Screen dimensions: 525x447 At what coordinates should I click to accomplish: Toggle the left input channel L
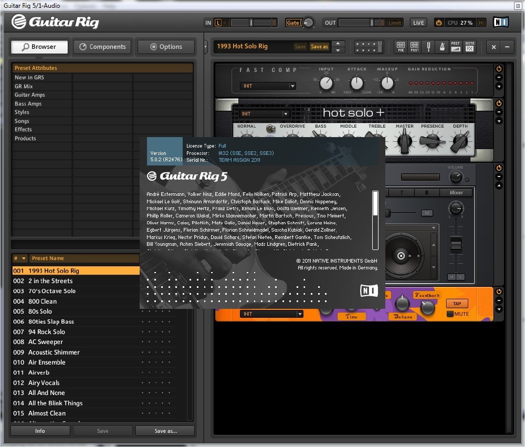point(218,23)
